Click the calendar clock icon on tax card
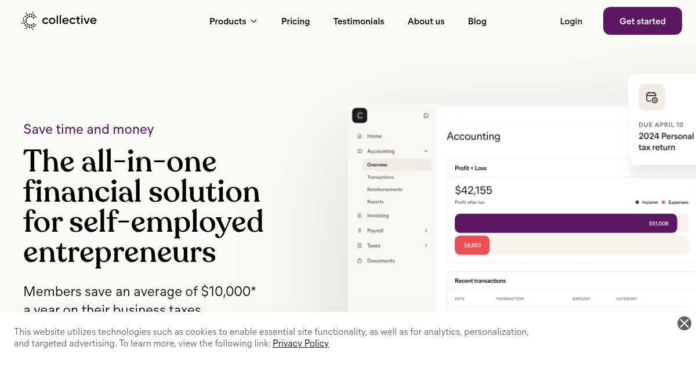This screenshot has height=365, width=696. click(x=651, y=97)
